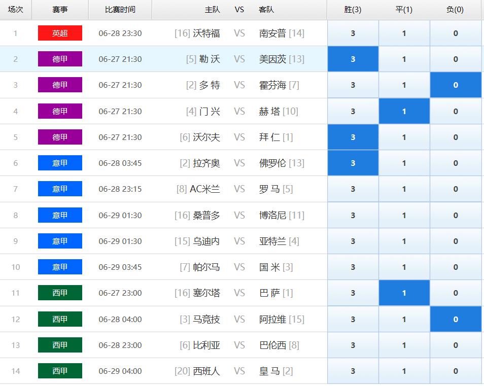The width and height of the screenshot is (484, 386).
Task: Click the 英超 league tag in row 1
Action: pyautogui.click(x=60, y=33)
